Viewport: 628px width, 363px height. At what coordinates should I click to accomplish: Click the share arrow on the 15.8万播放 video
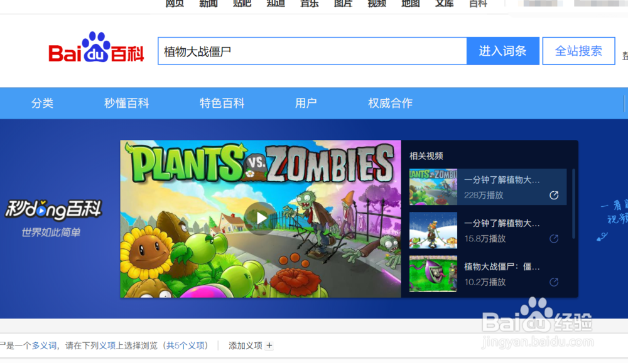553,238
